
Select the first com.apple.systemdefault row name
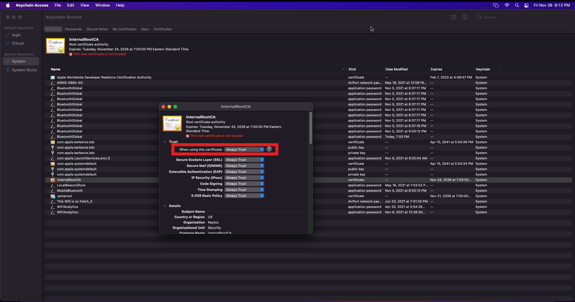(77, 164)
